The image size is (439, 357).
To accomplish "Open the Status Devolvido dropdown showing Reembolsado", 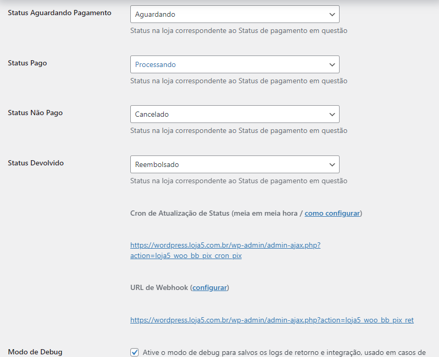I will pos(234,164).
